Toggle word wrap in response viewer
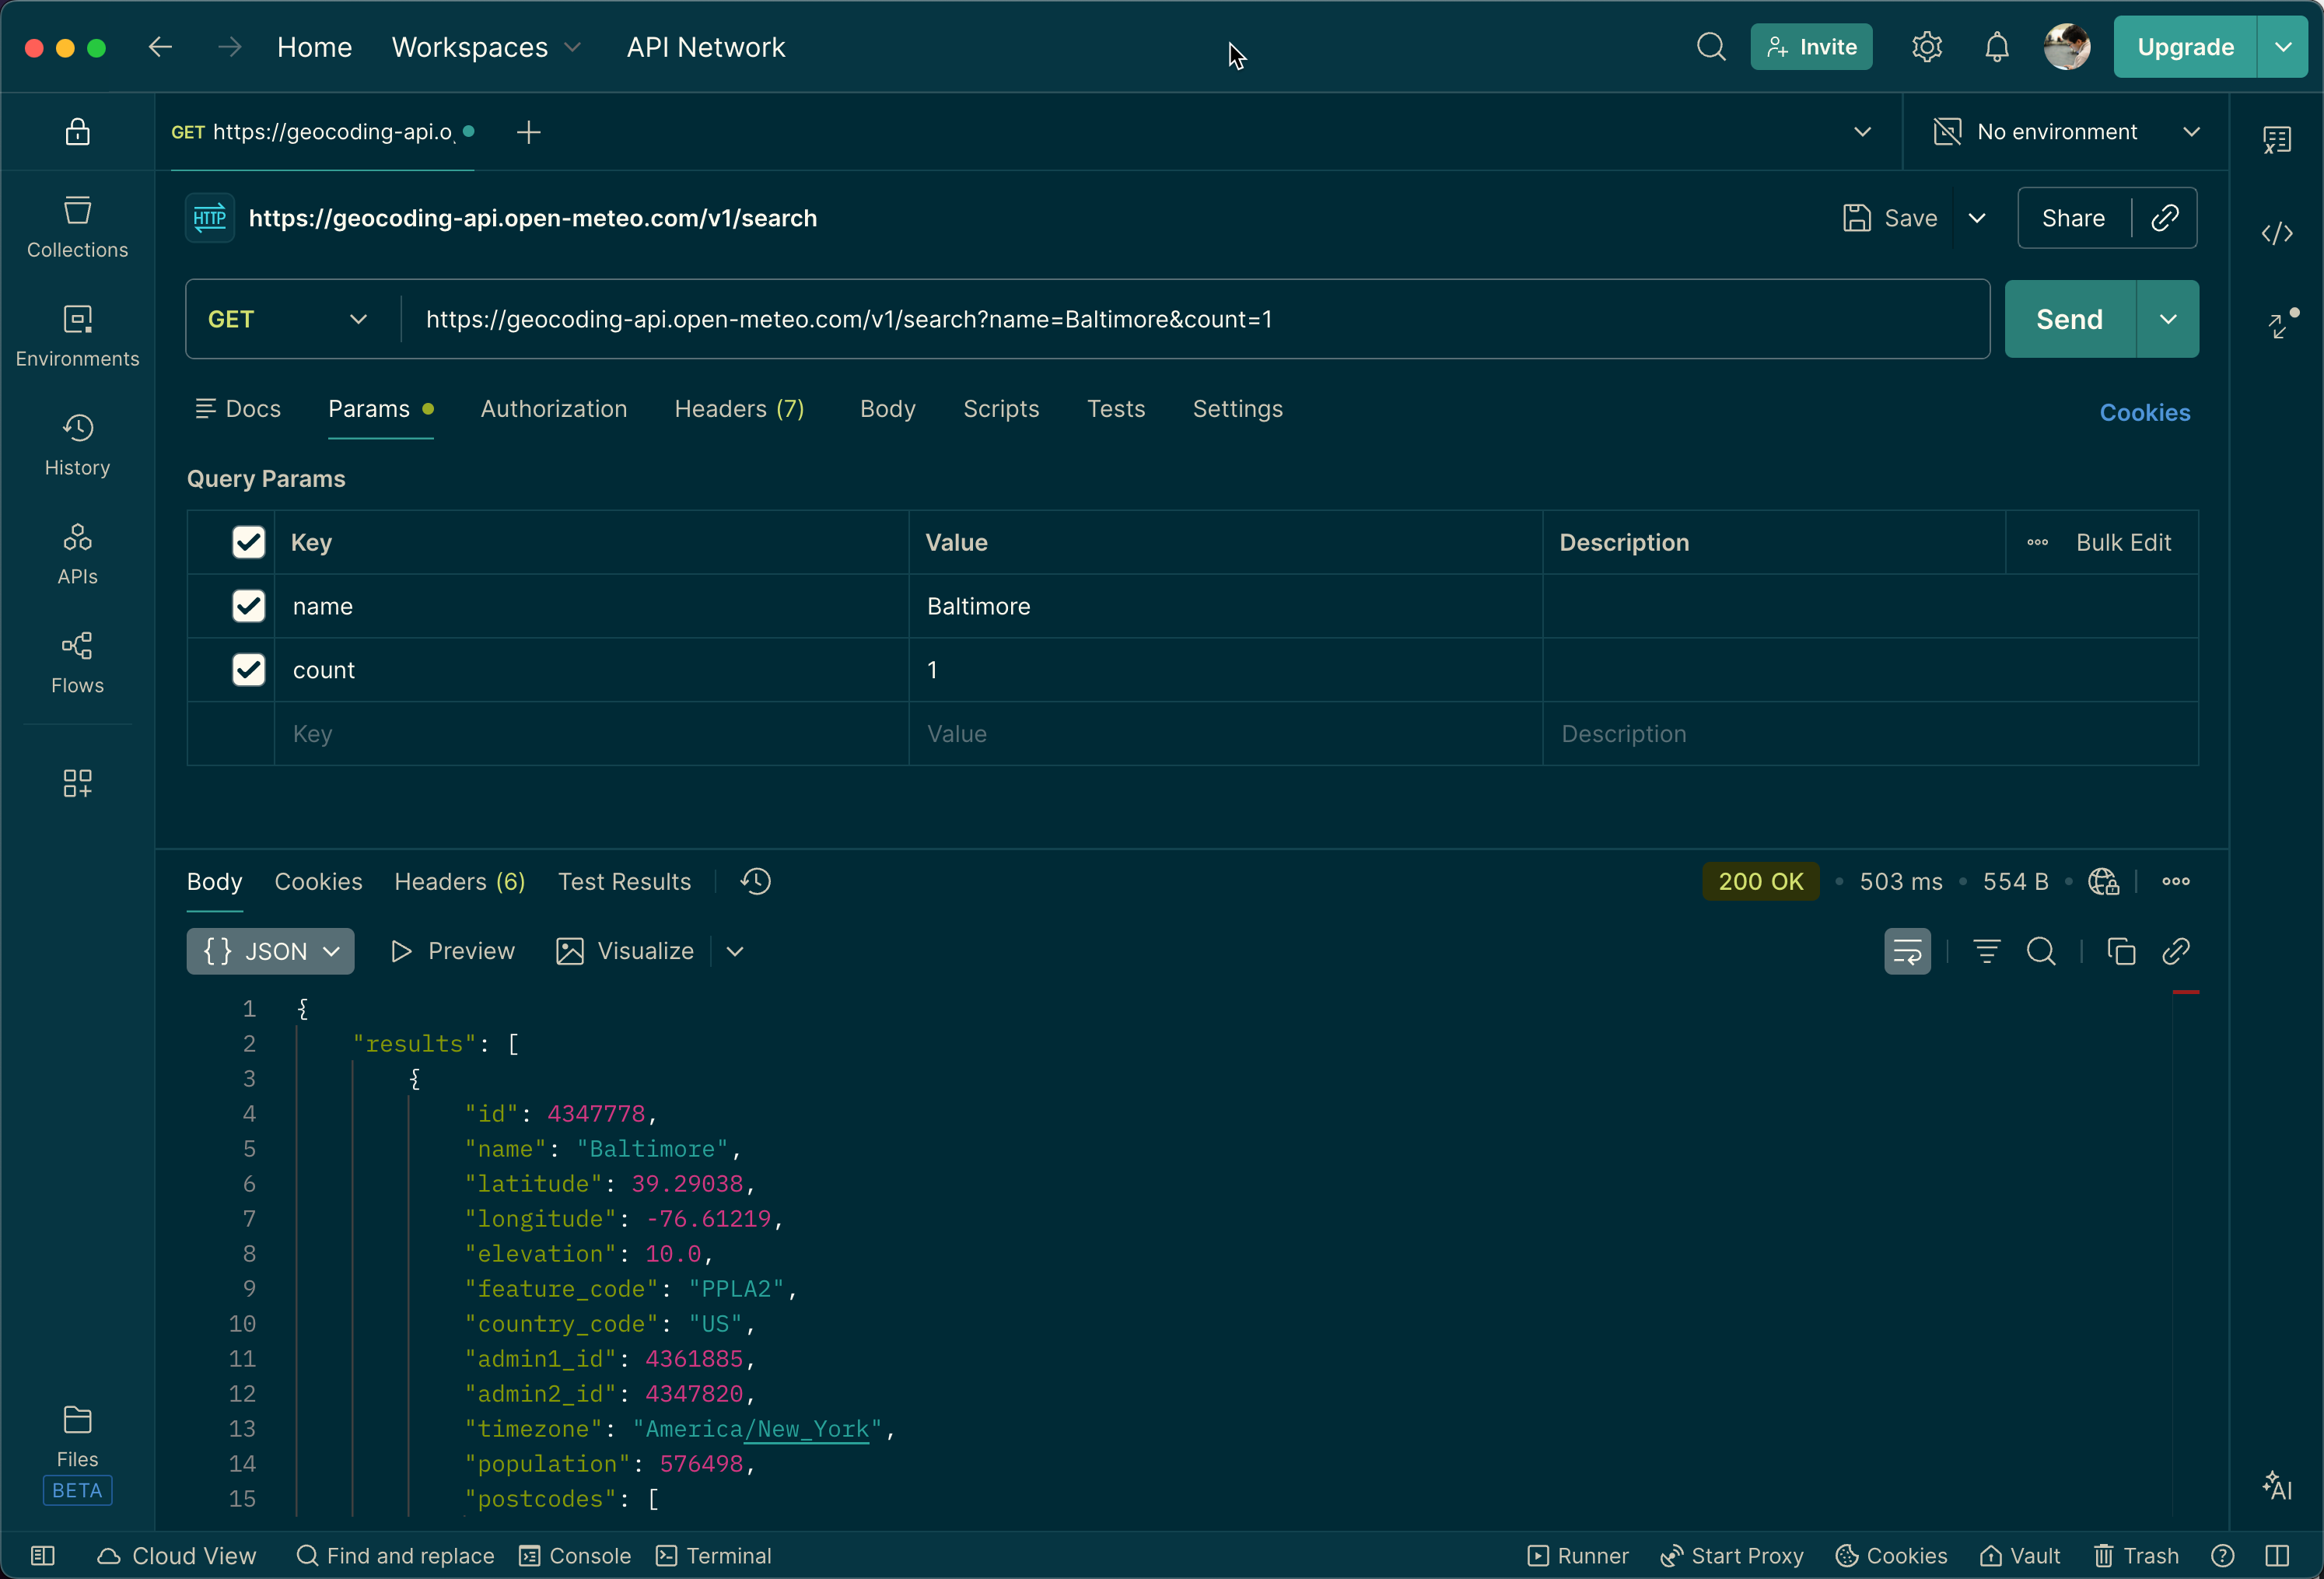 (x=1908, y=951)
